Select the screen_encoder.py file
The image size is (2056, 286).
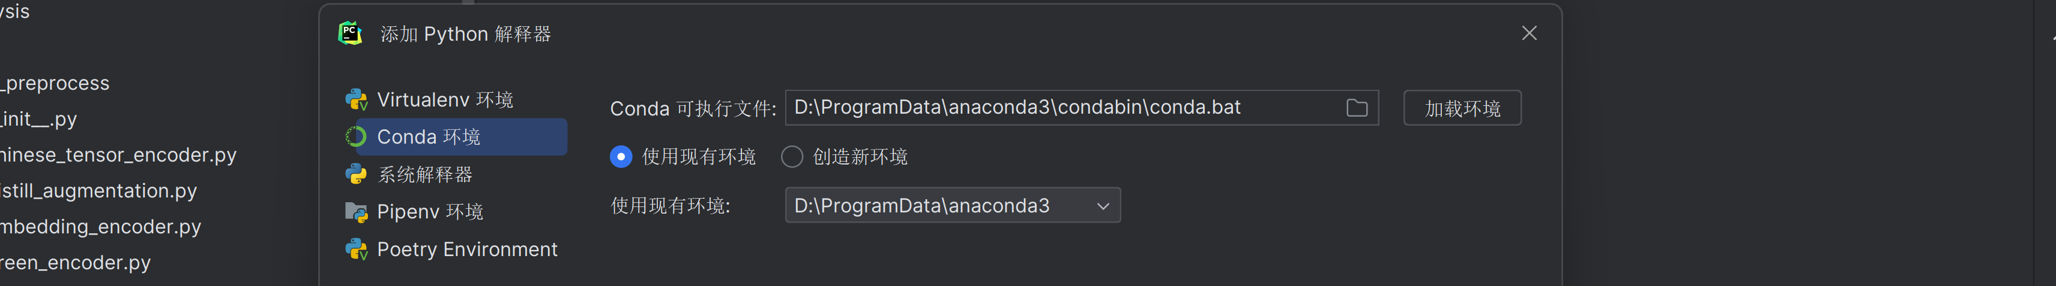[x=76, y=262]
